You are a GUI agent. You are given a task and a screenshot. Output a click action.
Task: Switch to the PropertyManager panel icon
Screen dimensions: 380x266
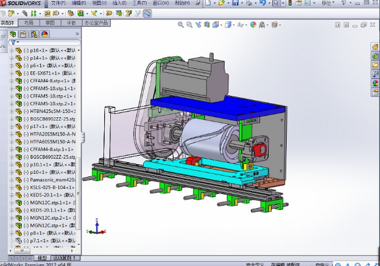pyautogui.click(x=24, y=34)
